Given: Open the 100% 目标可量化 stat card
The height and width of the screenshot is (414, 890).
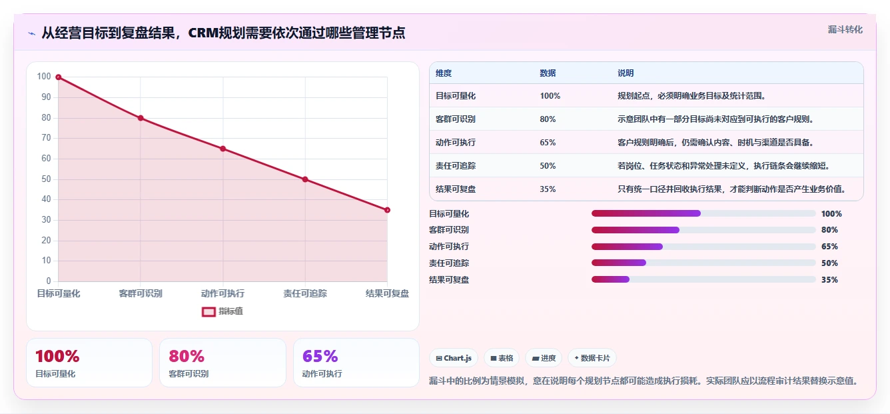Looking at the screenshot, I should 89,363.
